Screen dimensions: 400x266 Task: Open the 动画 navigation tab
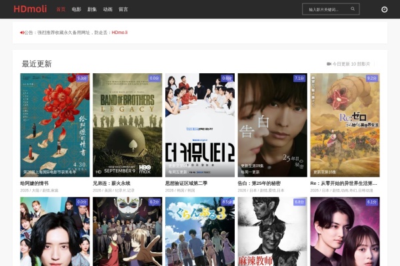coord(107,9)
